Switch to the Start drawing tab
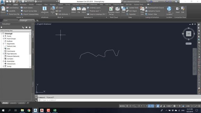 (x=6, y=20)
